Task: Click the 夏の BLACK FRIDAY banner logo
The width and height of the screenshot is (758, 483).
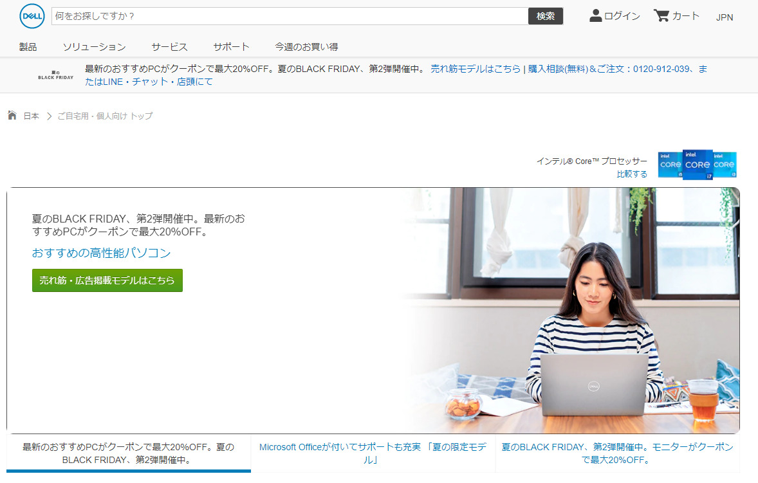Action: point(55,75)
